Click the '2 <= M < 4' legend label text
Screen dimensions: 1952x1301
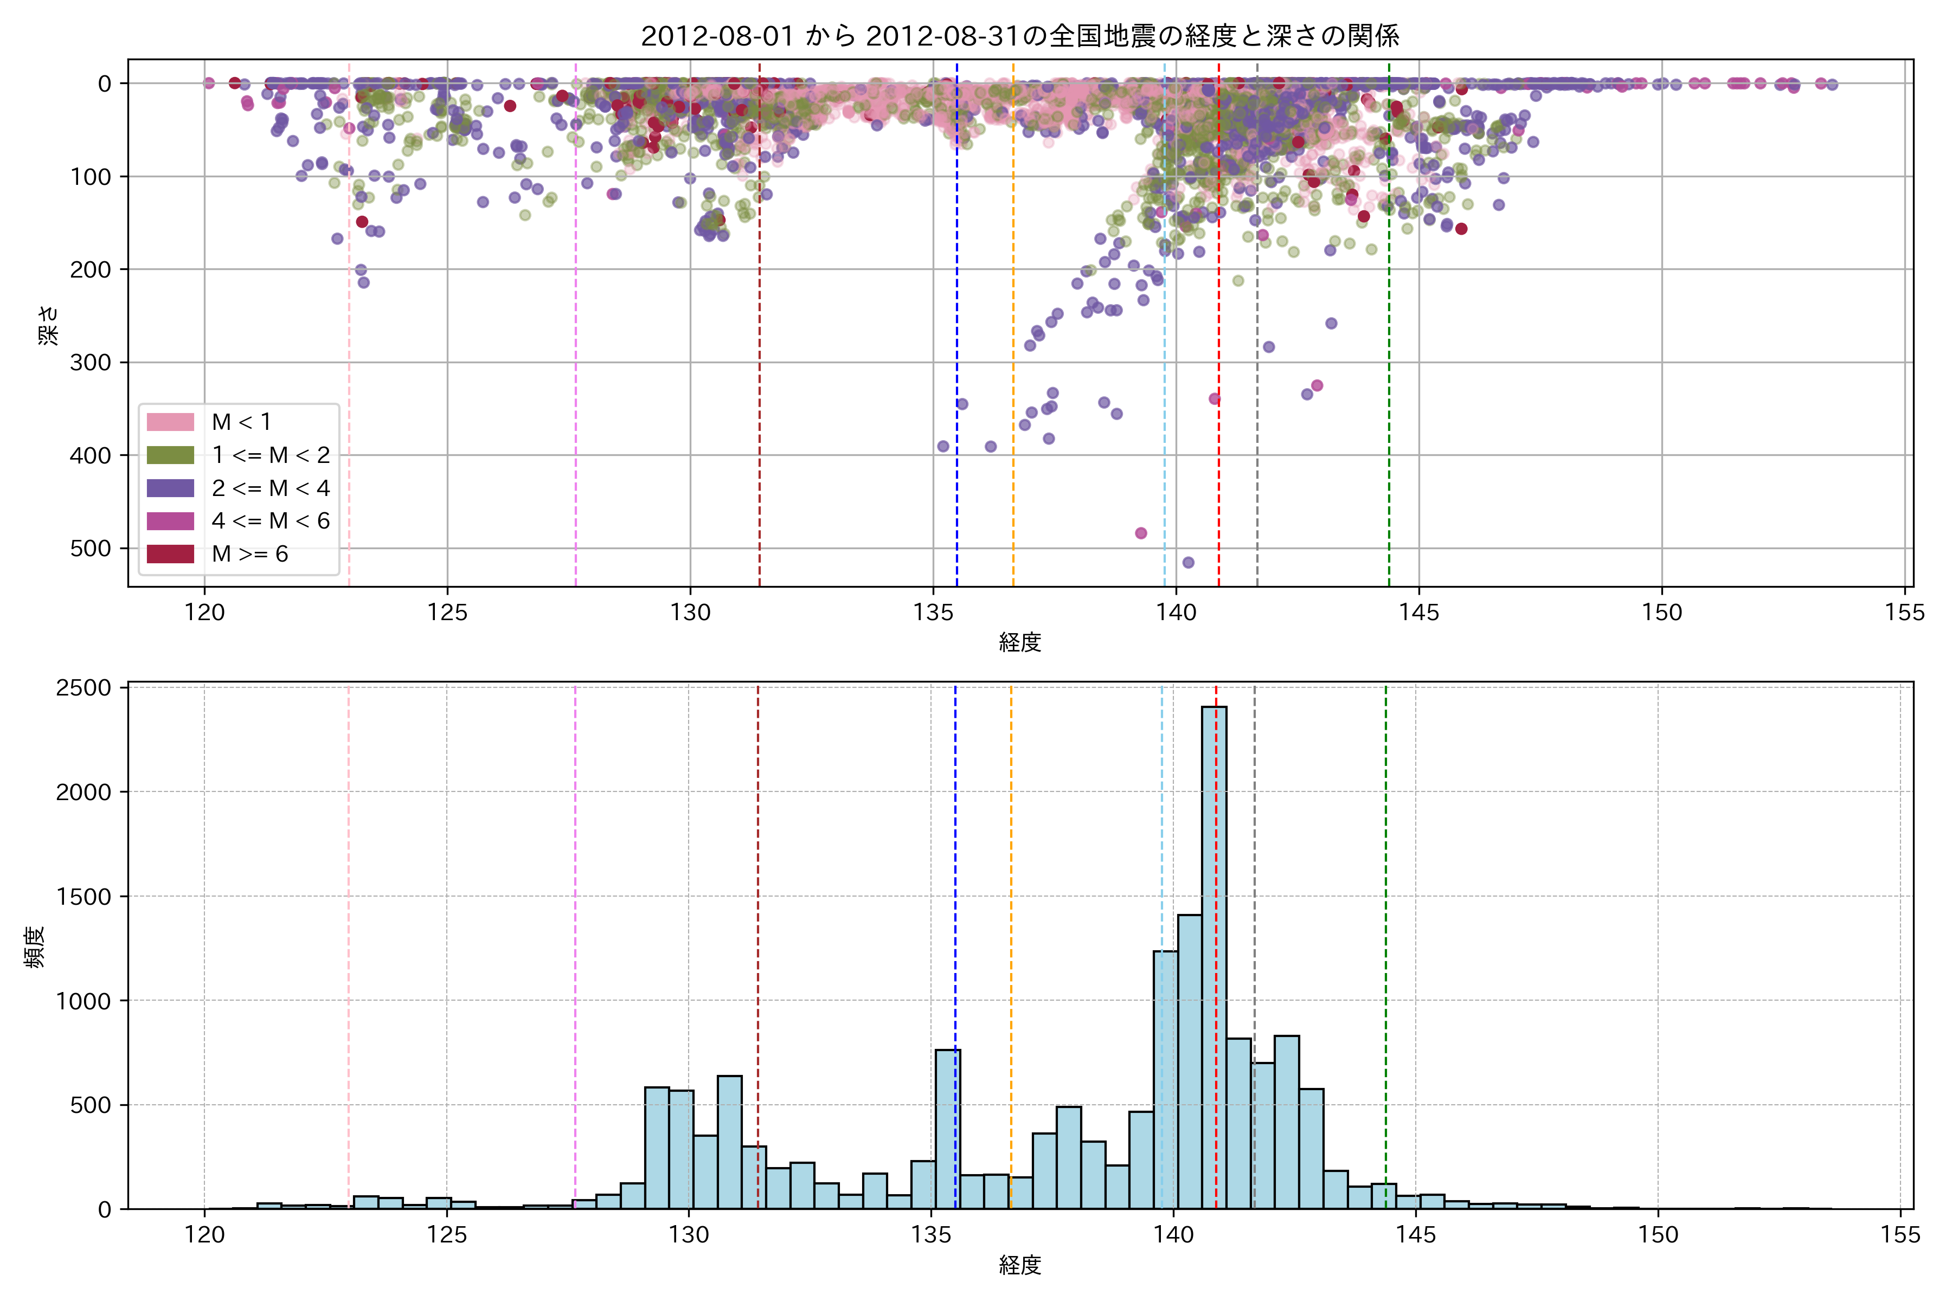271,488
